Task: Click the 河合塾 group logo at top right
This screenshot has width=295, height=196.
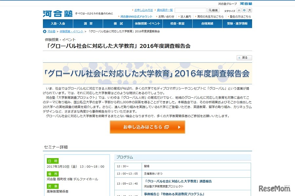Action: pyautogui.click(x=246, y=4)
